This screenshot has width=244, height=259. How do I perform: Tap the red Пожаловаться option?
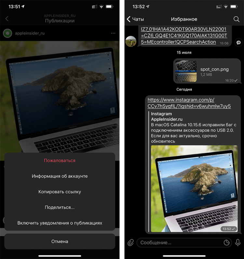[60, 161]
